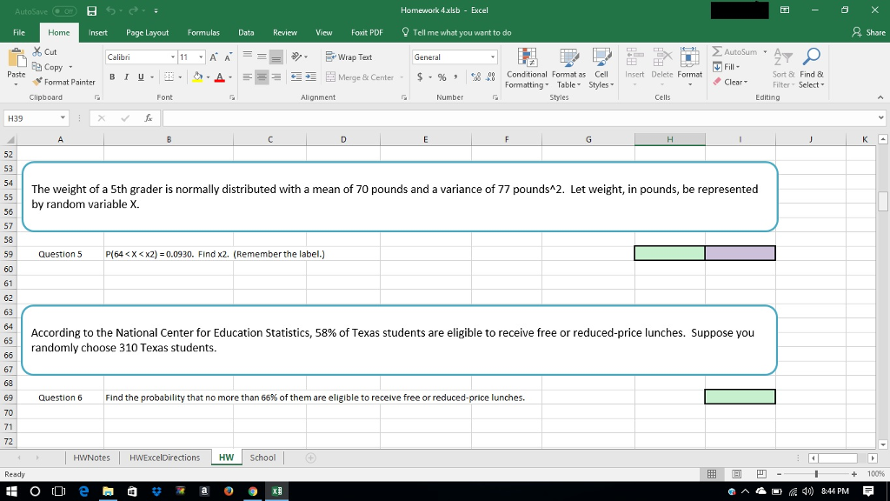
Task: Click the Name Box showing H39
Action: tap(37, 116)
